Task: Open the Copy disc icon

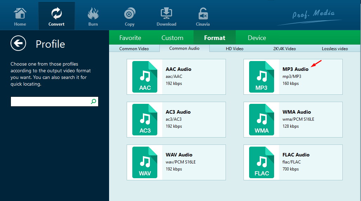Action: point(129,14)
